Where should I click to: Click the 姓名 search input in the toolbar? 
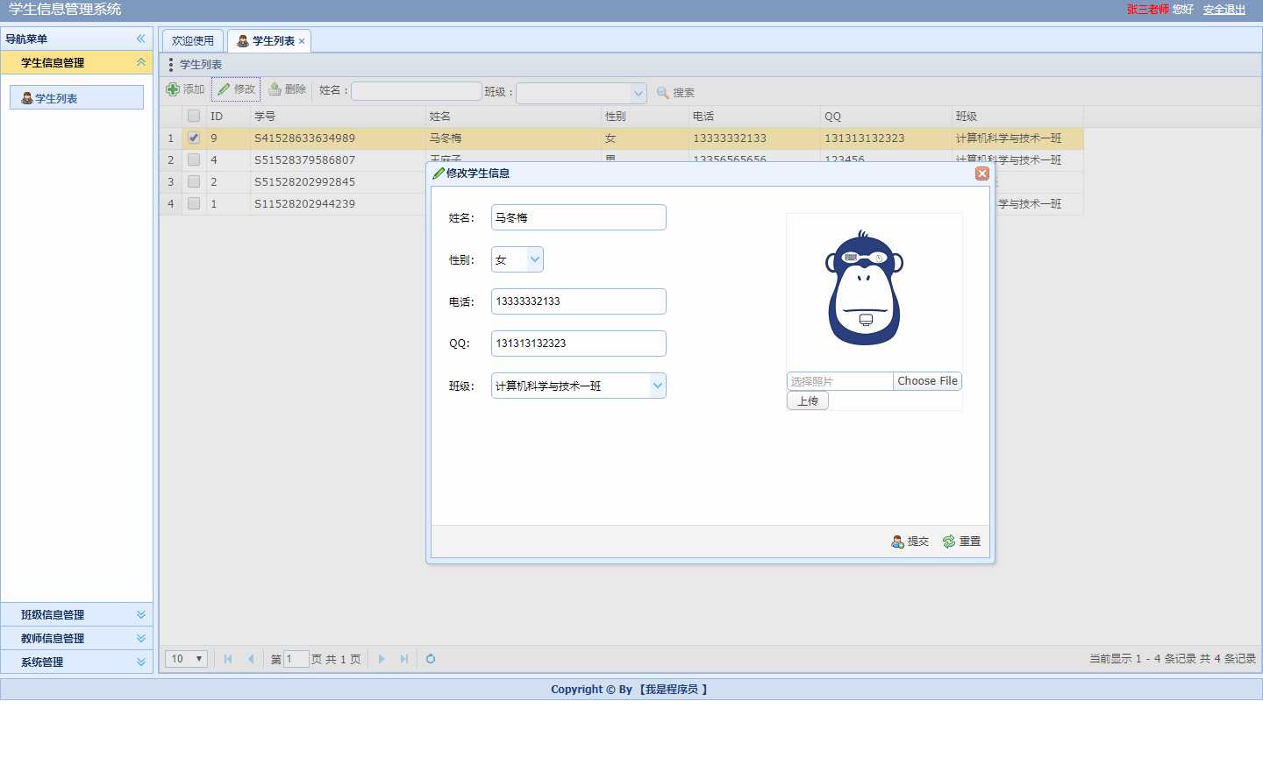pos(417,91)
